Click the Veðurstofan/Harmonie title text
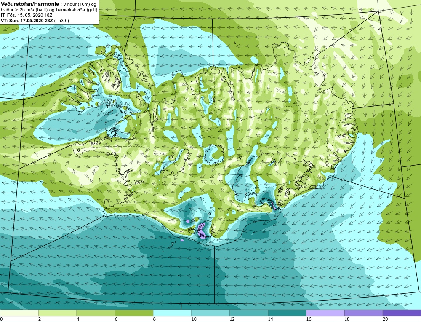Screen dimensions: 421x322 coord(29,4)
